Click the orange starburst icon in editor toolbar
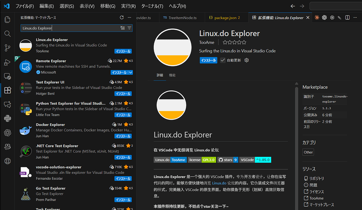Screen dimensions: 362x210 coord(317,18)
